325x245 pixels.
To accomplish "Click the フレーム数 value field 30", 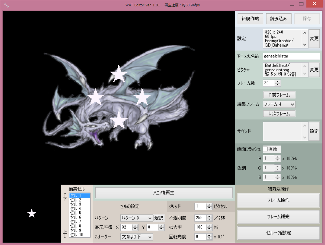I will pos(269,83).
